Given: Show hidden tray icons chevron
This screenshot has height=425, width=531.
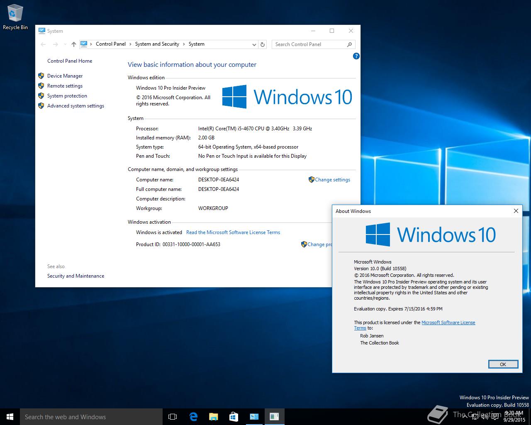Looking at the screenshot, I should [x=465, y=417].
